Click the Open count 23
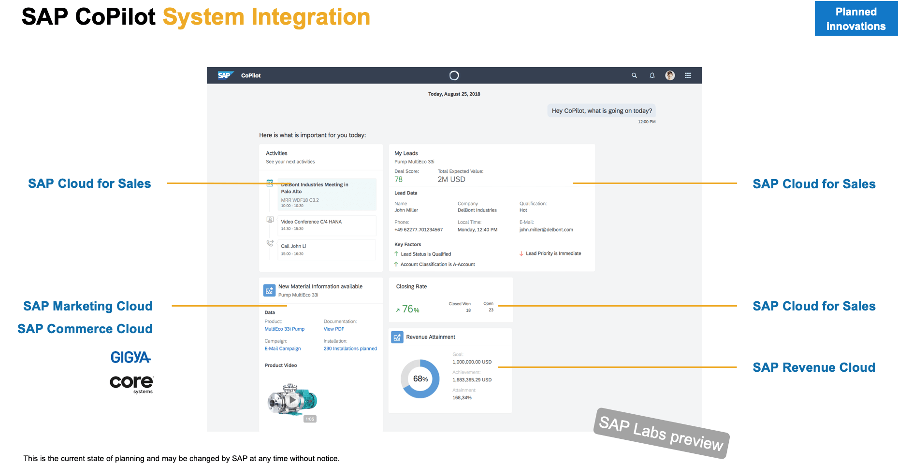This screenshot has height=464, width=898. (x=491, y=310)
